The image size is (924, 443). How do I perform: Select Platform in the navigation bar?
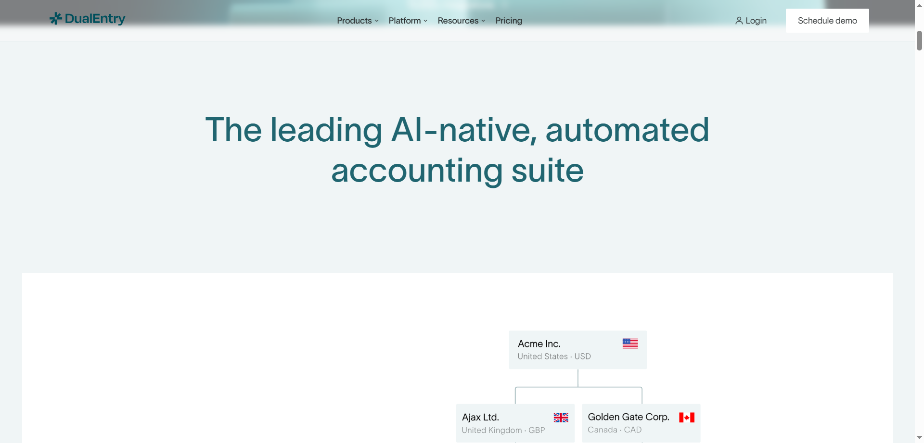404,21
